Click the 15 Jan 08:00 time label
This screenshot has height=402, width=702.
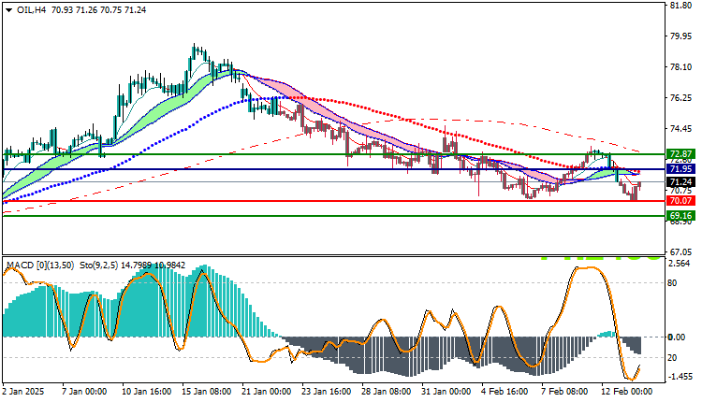[207, 392]
